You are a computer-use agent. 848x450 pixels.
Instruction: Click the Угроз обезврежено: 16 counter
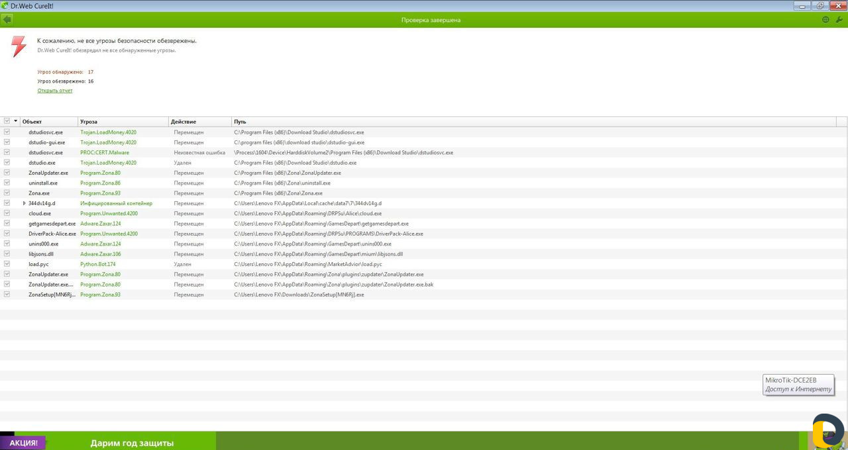(x=66, y=81)
